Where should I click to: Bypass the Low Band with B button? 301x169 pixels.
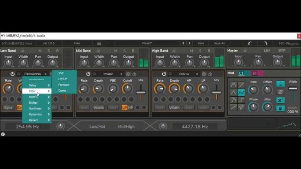[x=57, y=51]
